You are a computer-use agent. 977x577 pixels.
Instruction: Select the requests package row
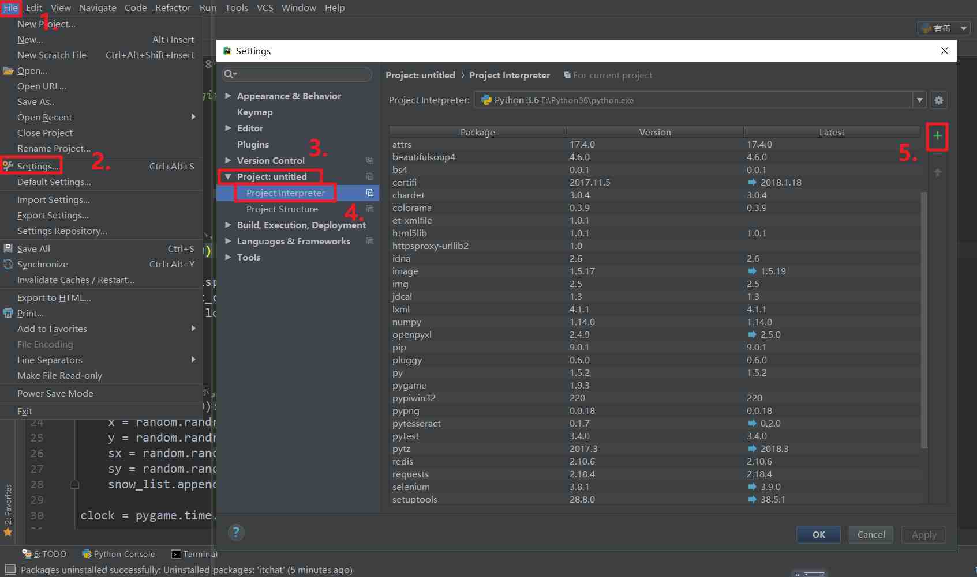[655, 474]
